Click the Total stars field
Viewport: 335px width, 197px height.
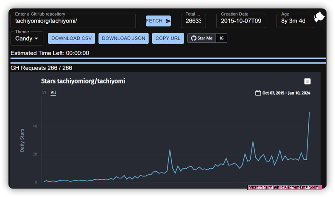[193, 21]
